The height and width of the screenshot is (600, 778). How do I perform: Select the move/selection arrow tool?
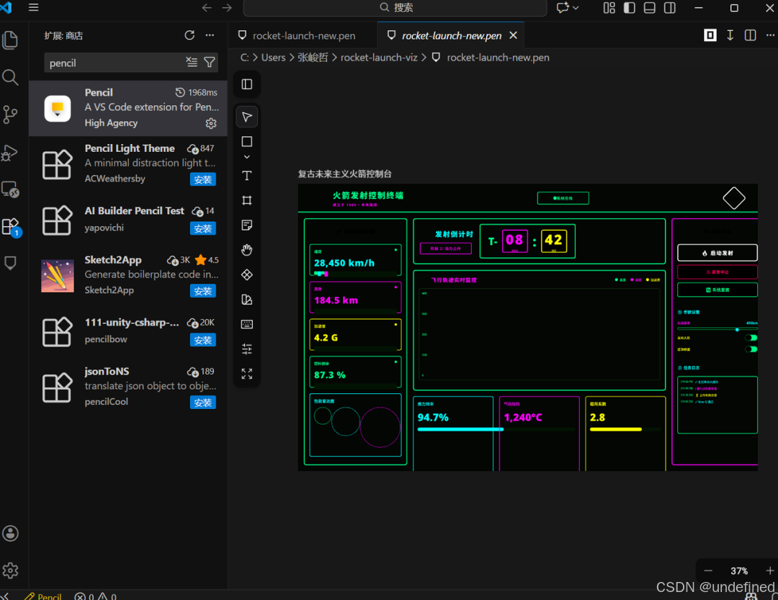pyautogui.click(x=247, y=117)
